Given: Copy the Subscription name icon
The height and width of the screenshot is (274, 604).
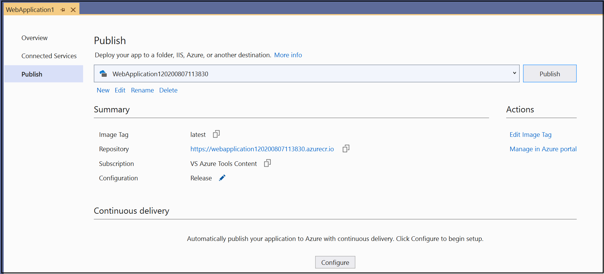Looking at the screenshot, I should [x=267, y=163].
